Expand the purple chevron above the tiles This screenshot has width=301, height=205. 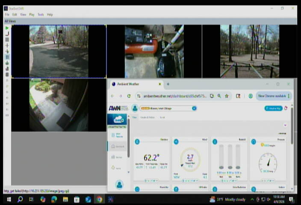285,125
